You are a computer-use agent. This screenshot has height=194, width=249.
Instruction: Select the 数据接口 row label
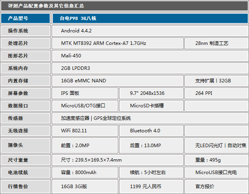(x=25, y=106)
